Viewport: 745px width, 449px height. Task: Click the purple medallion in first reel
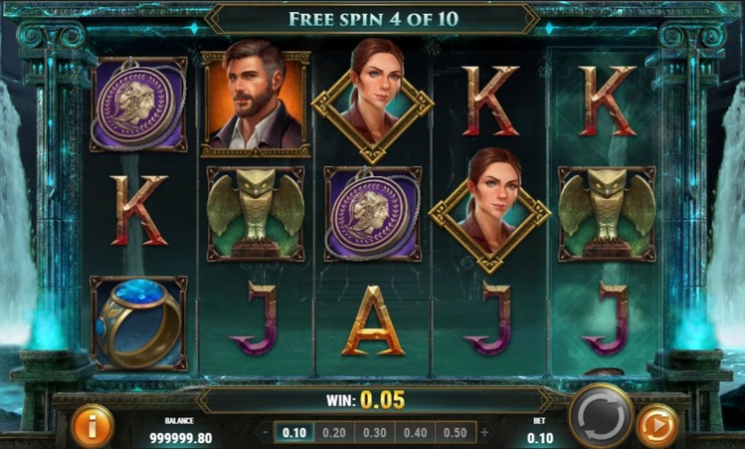138,105
